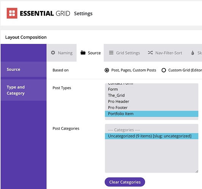
Task: Click the droplet icon on the Skin tab
Action: pyautogui.click(x=193, y=53)
